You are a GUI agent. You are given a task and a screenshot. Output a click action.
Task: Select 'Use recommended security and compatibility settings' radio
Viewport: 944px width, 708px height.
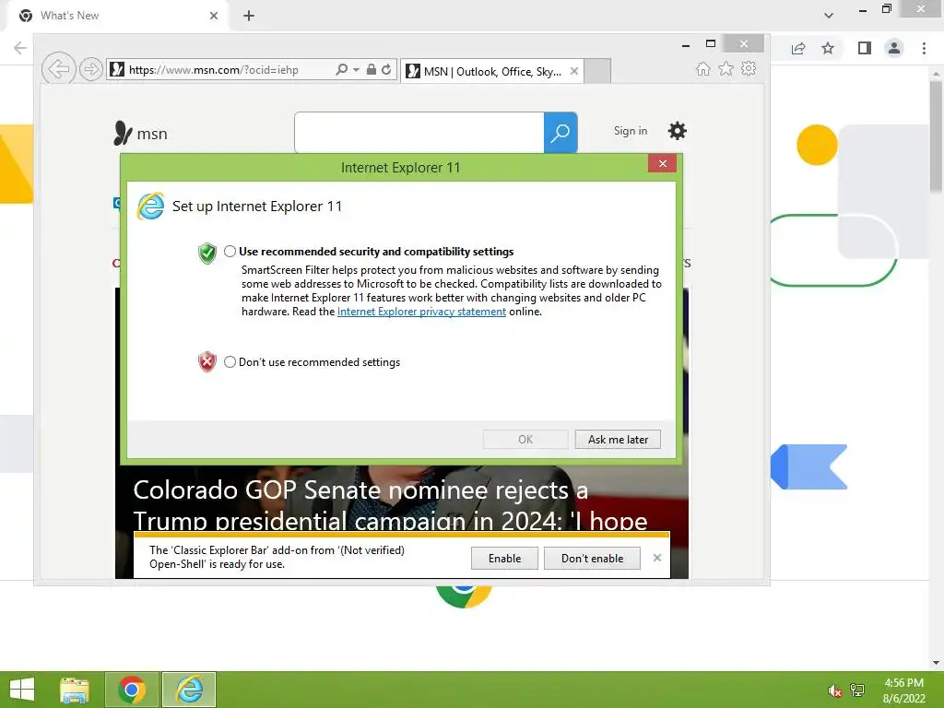pyautogui.click(x=230, y=252)
